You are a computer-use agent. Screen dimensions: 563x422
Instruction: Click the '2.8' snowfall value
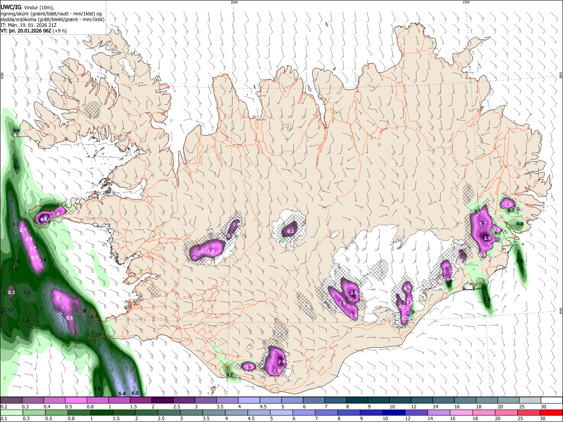tap(353, 293)
